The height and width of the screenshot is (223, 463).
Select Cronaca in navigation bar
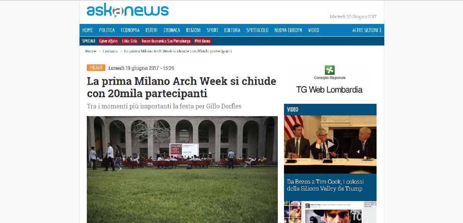pyautogui.click(x=172, y=30)
